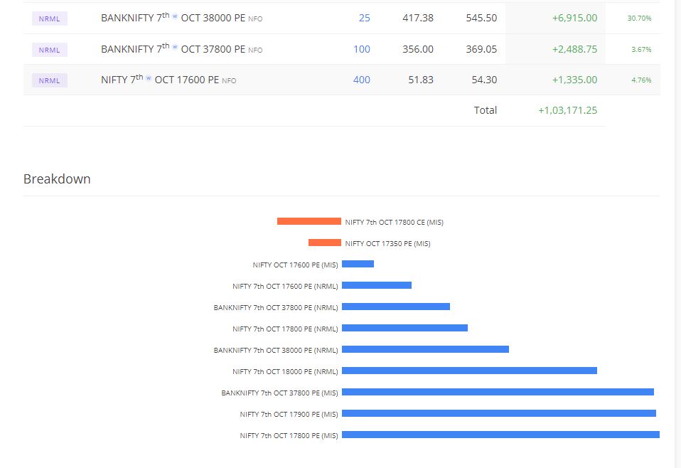Click blue bar for NIFTY 7th OCT 18000 PE (NRML)
Viewport: 681px width, 468px height.
tap(469, 371)
